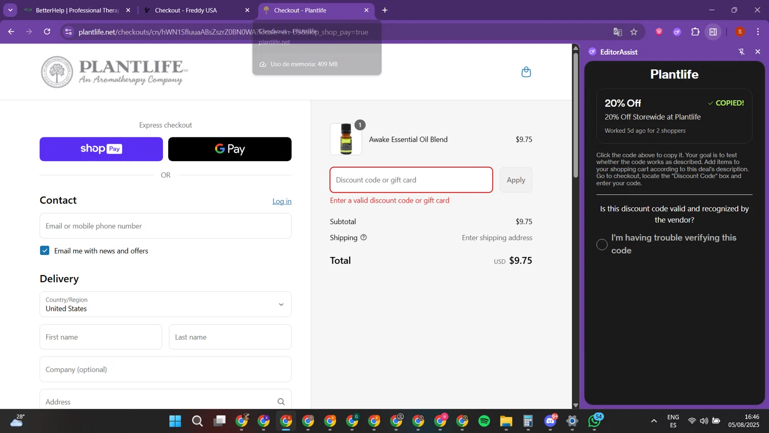
Task: Switch to BetterHelp tab
Action: click(77, 10)
